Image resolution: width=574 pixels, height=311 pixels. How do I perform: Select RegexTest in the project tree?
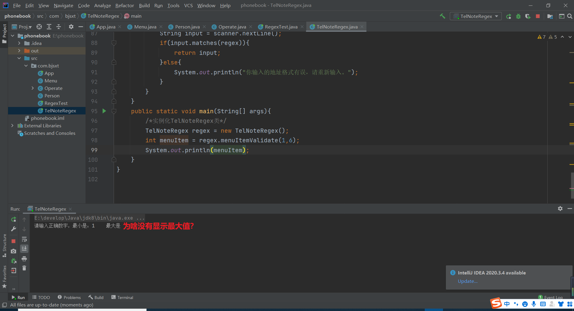[x=56, y=103]
